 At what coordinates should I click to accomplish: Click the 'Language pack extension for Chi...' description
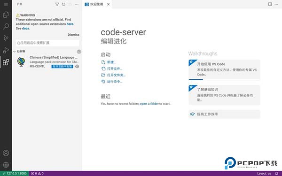click(x=54, y=62)
